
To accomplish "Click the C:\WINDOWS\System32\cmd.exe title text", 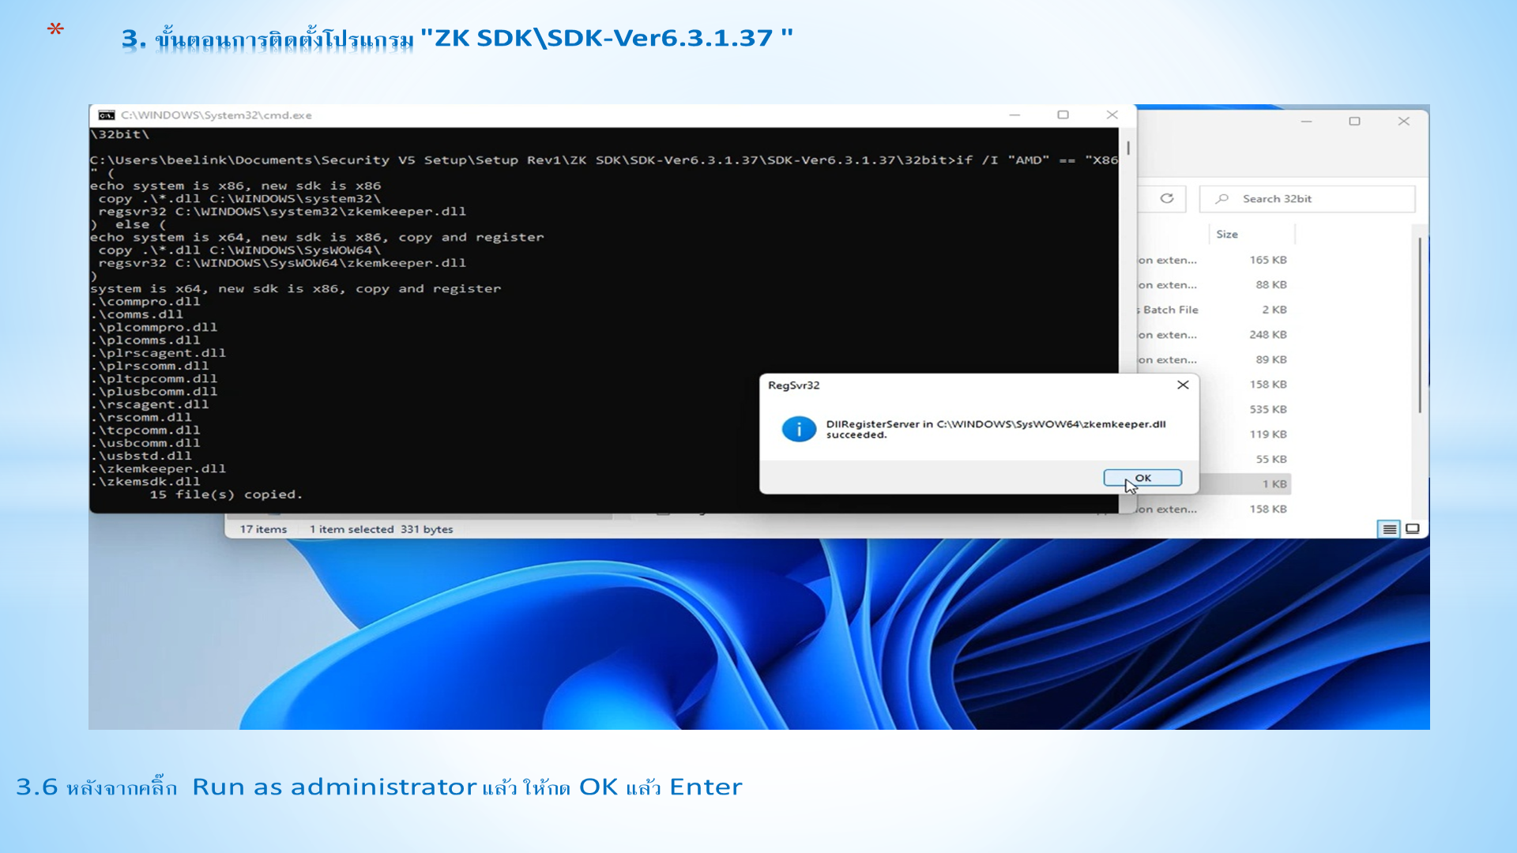I will tap(216, 115).
